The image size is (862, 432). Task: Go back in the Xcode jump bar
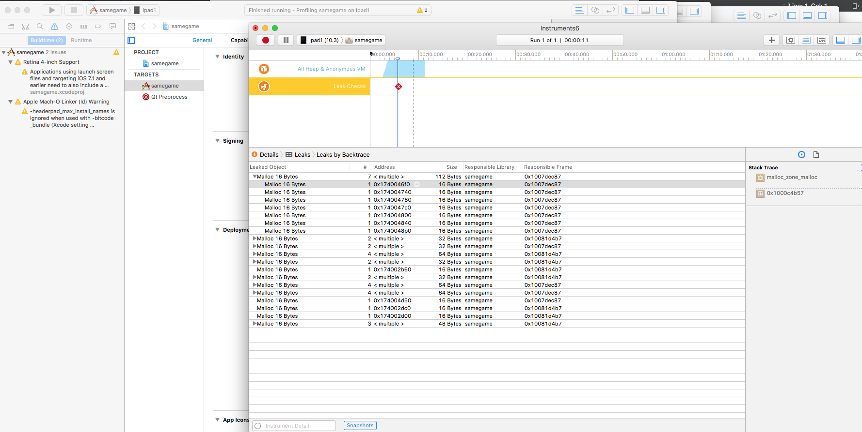coord(144,26)
